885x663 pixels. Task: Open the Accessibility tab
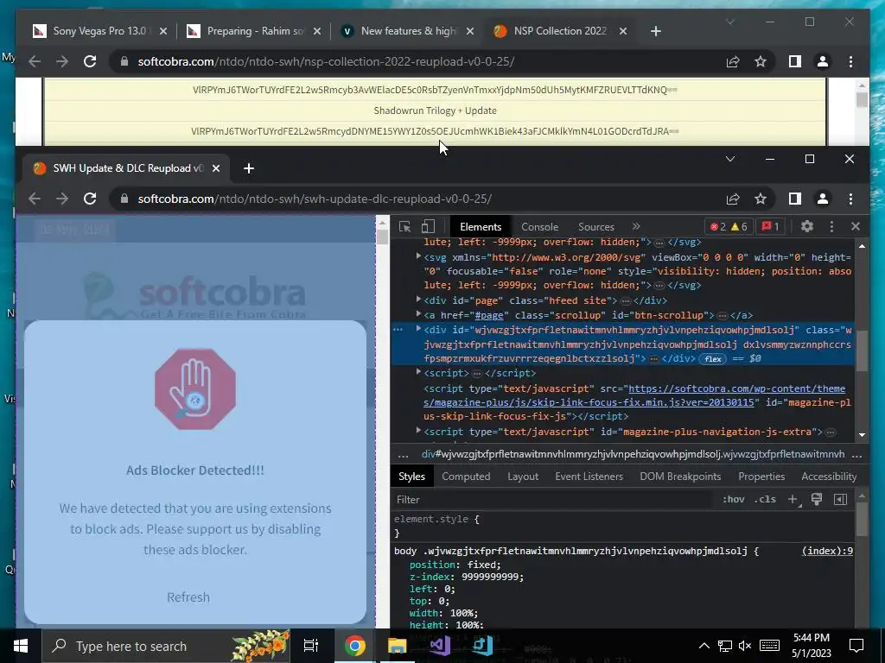(x=829, y=477)
